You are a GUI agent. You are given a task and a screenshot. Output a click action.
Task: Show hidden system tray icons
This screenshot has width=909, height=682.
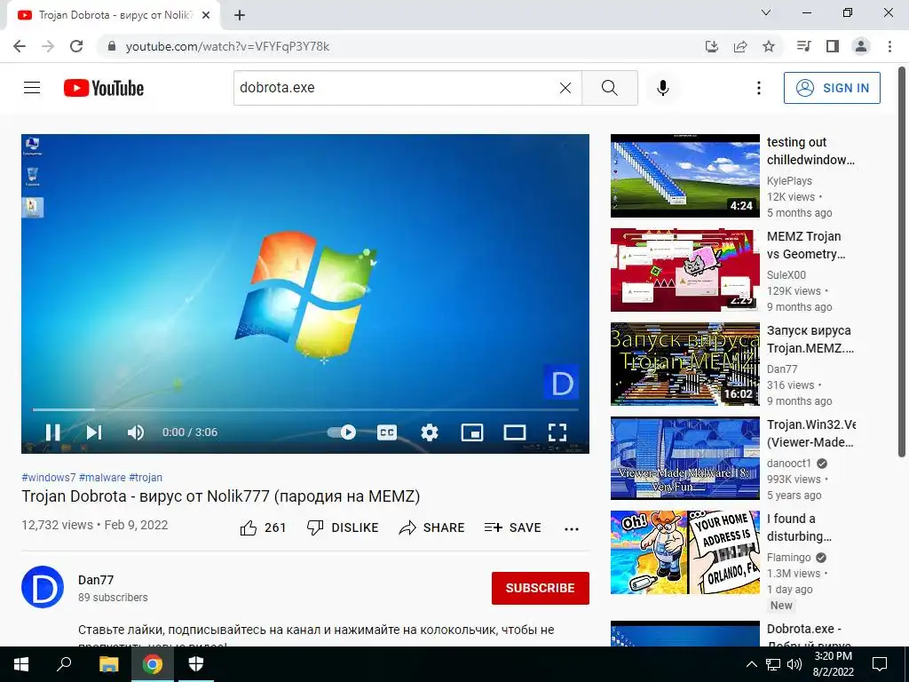click(751, 664)
